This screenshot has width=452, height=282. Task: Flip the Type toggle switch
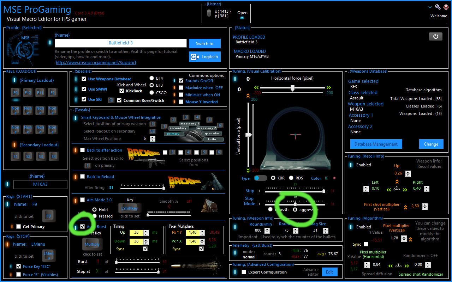(x=261, y=178)
